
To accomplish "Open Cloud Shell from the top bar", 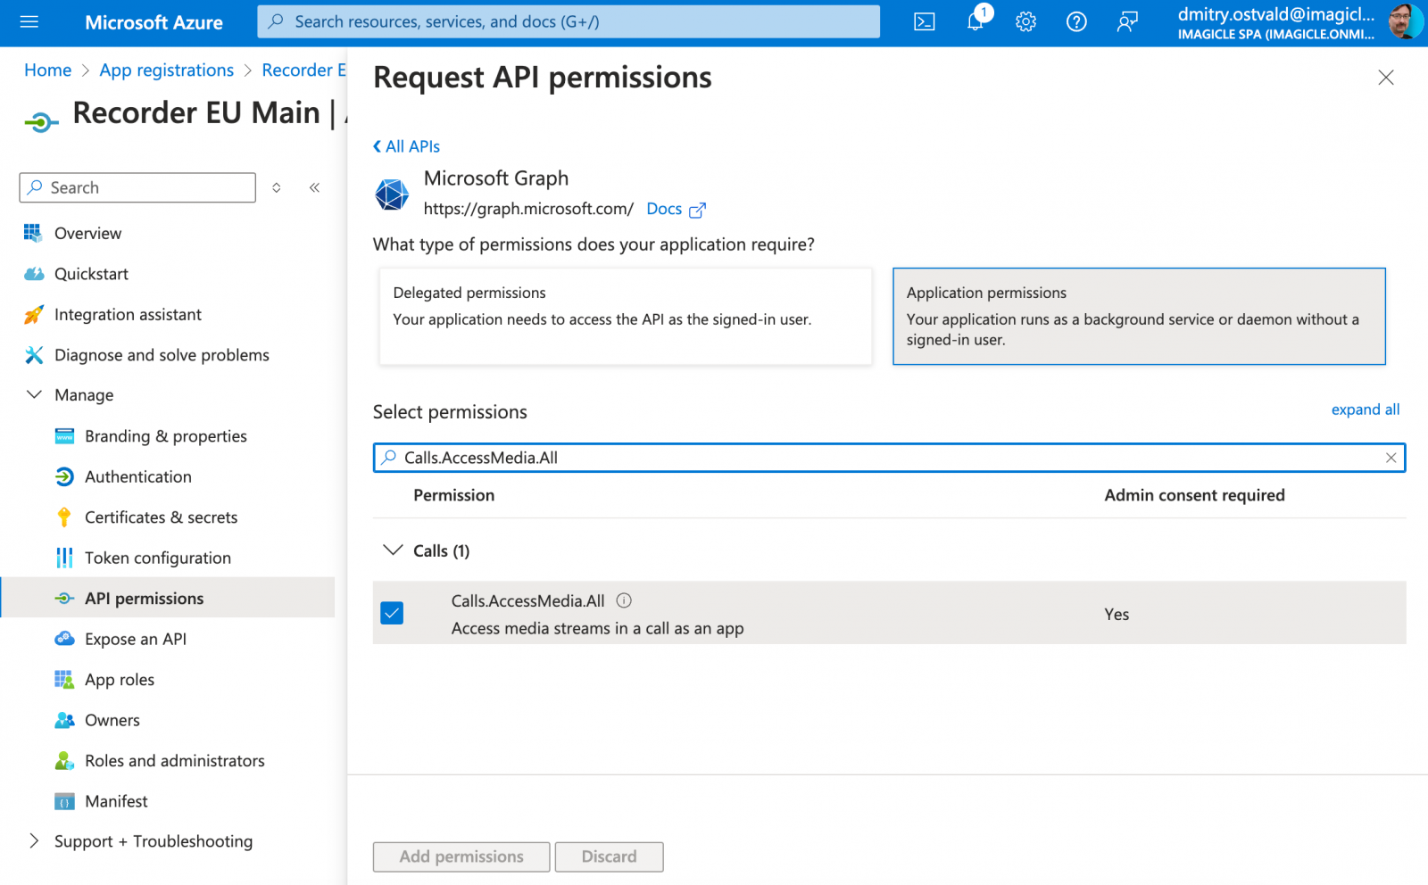I will (x=925, y=22).
